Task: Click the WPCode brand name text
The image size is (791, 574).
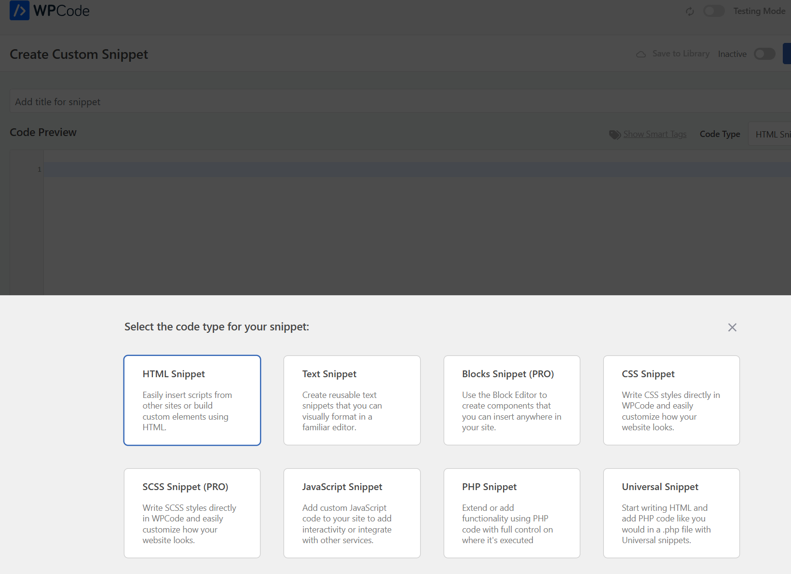Action: [61, 11]
